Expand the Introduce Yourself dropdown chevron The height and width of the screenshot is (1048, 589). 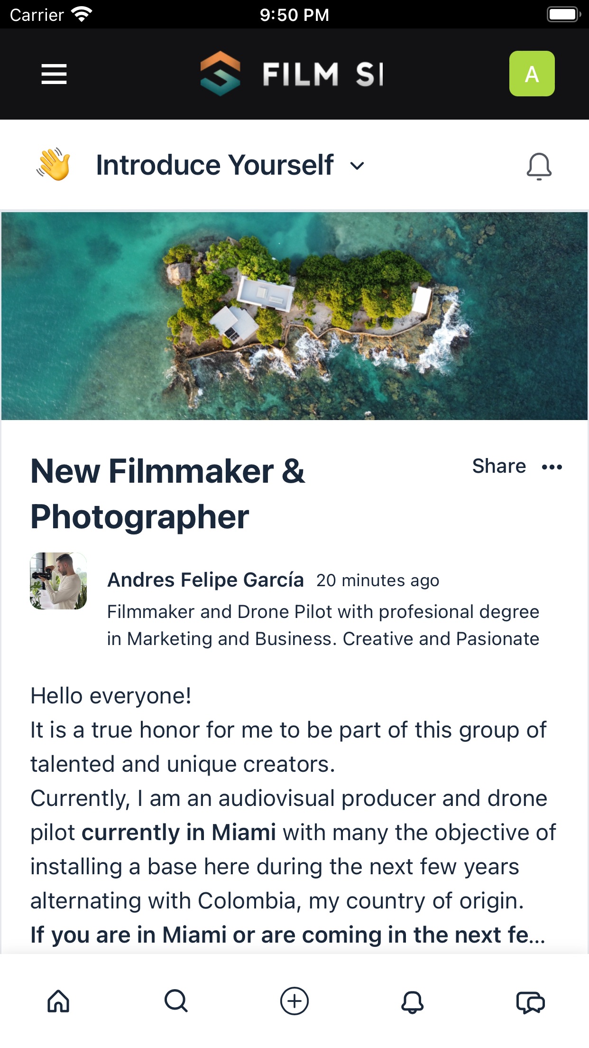point(357,166)
